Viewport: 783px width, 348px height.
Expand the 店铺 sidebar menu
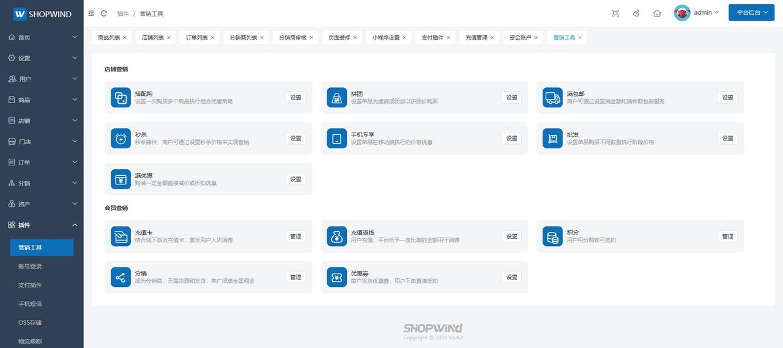(42, 121)
